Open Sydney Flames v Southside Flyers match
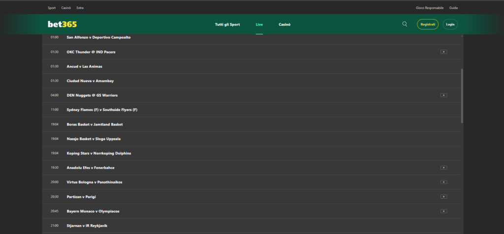Screen dimensions: 504x234 (x=102, y=110)
